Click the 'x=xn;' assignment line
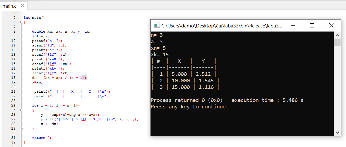 pos(37,82)
